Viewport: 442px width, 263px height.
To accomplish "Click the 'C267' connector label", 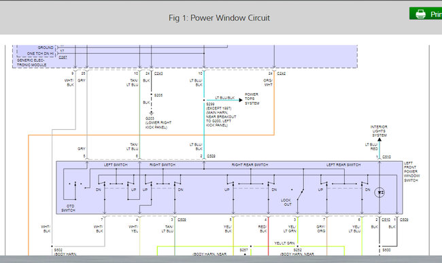I will (63, 58).
